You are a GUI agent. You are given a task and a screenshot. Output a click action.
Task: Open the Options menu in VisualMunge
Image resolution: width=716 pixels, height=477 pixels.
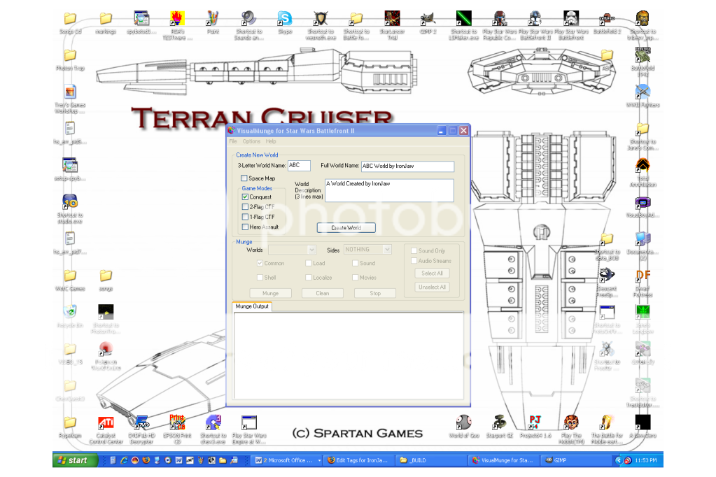251,141
